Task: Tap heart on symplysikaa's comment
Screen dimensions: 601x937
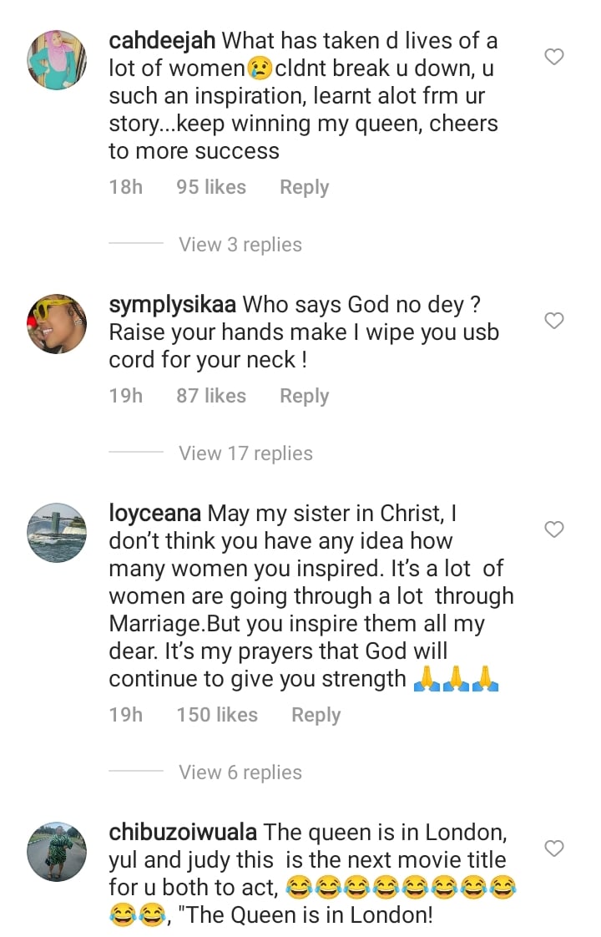Action: pyautogui.click(x=554, y=321)
